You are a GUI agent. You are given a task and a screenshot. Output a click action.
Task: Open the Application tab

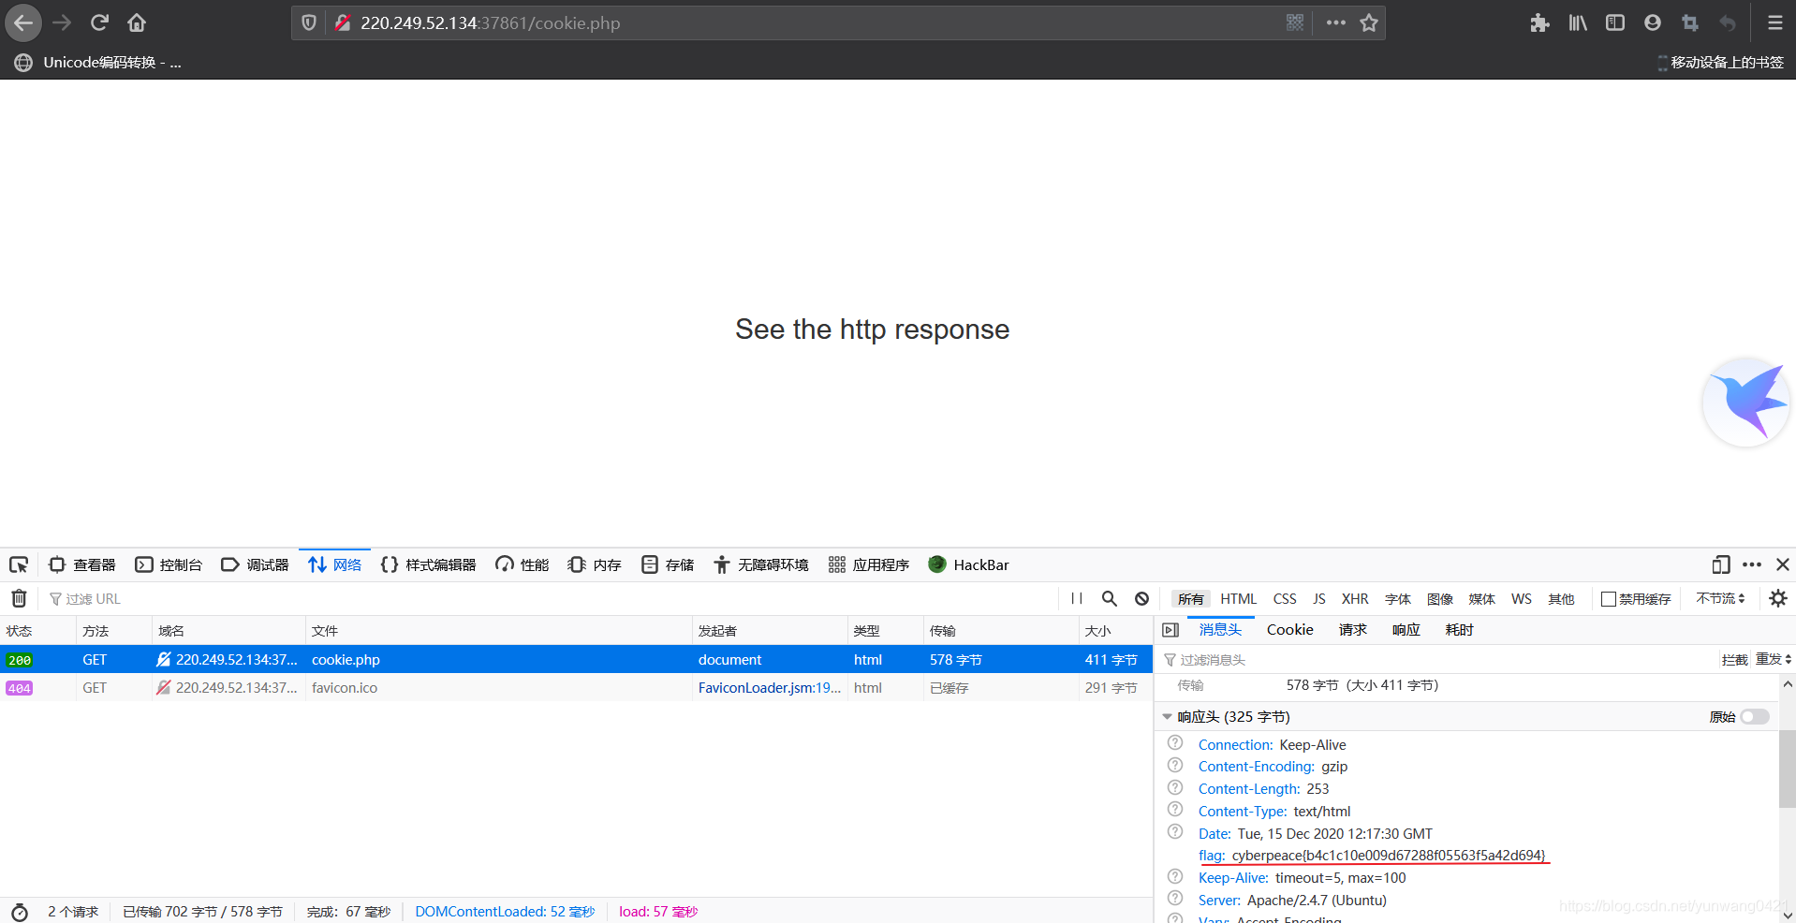pos(869,564)
